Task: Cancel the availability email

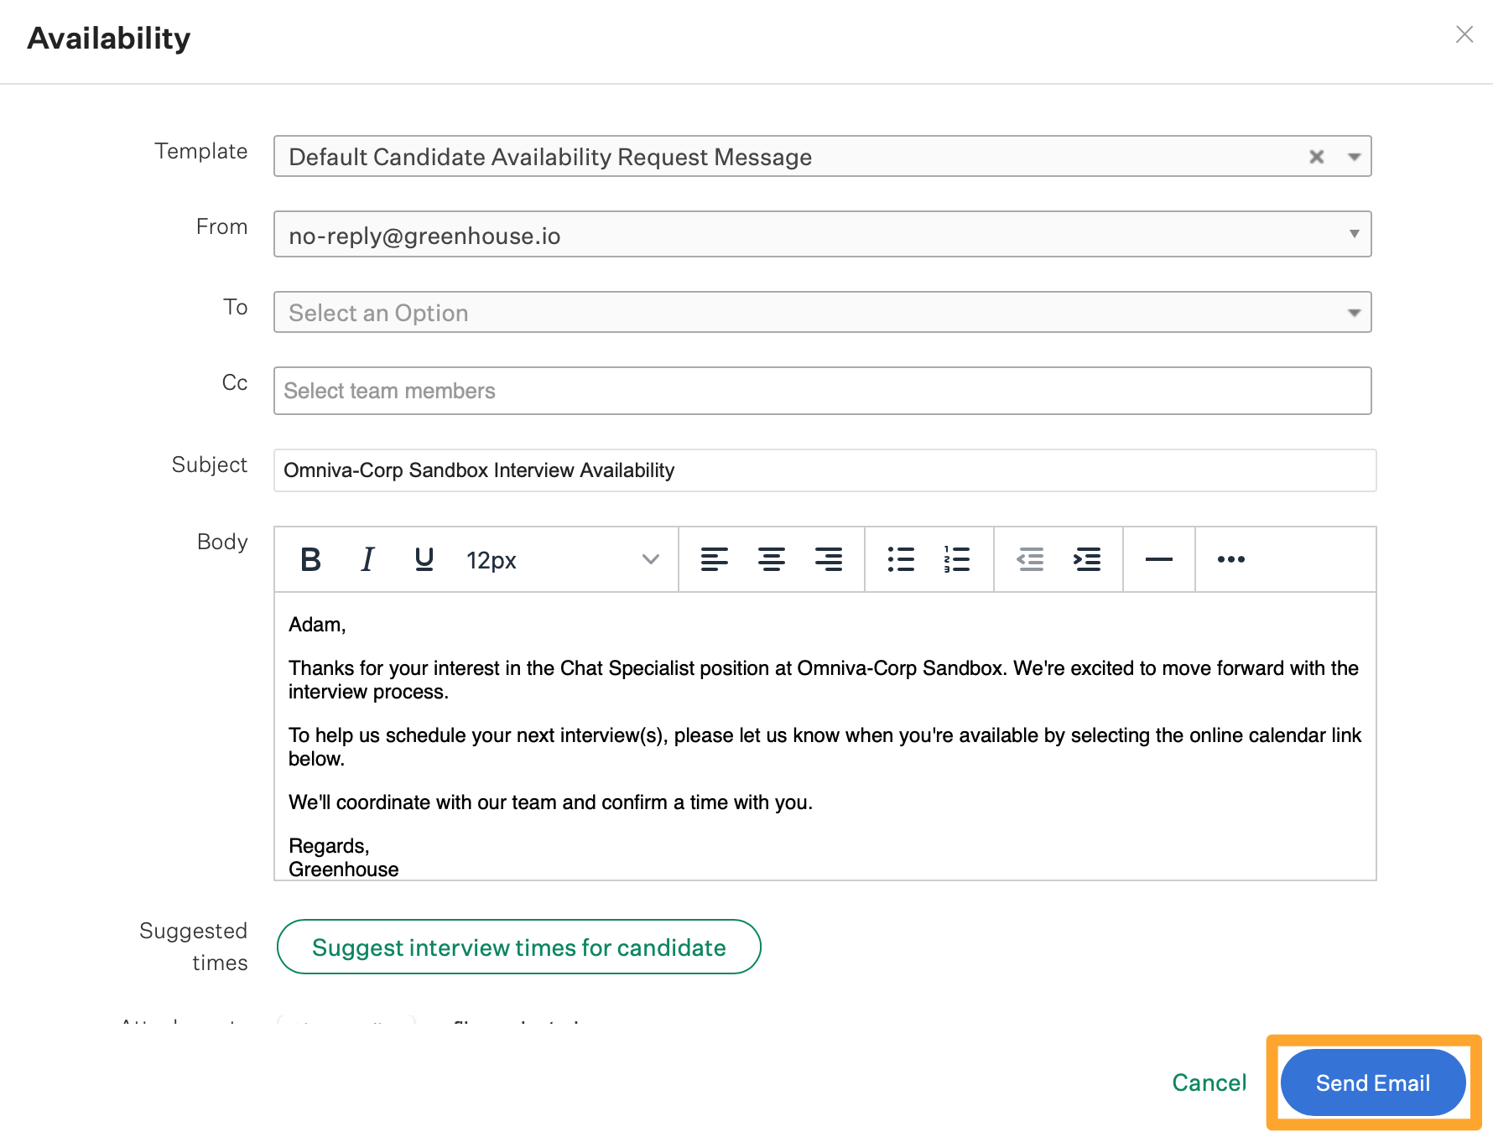Action: coord(1209,1082)
